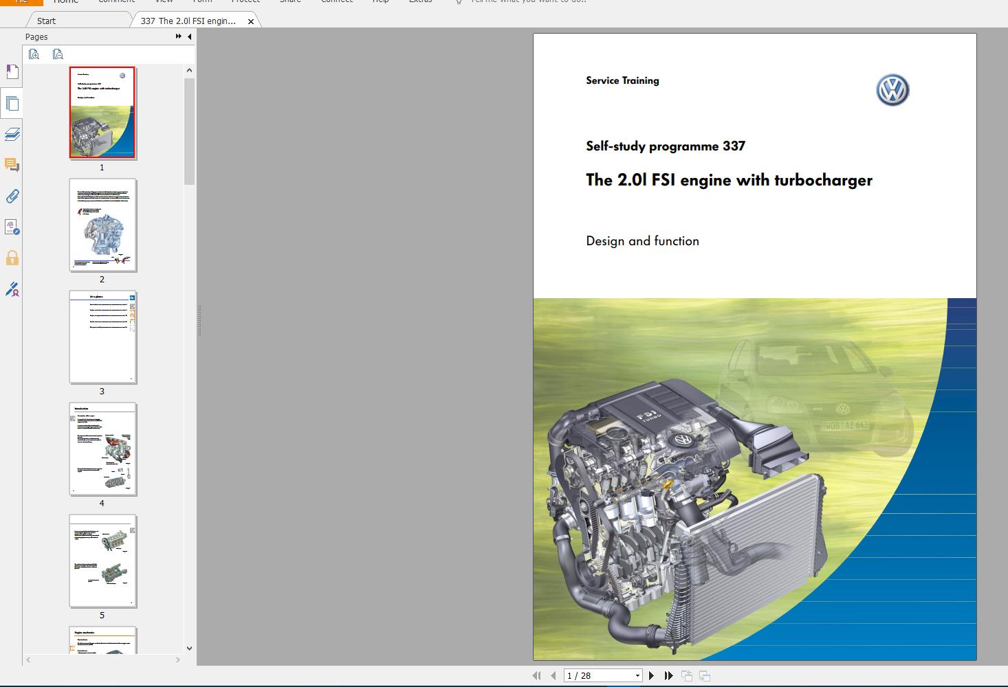Open the Digital Signatures panel icon
The height and width of the screenshot is (687, 1008).
point(12,227)
